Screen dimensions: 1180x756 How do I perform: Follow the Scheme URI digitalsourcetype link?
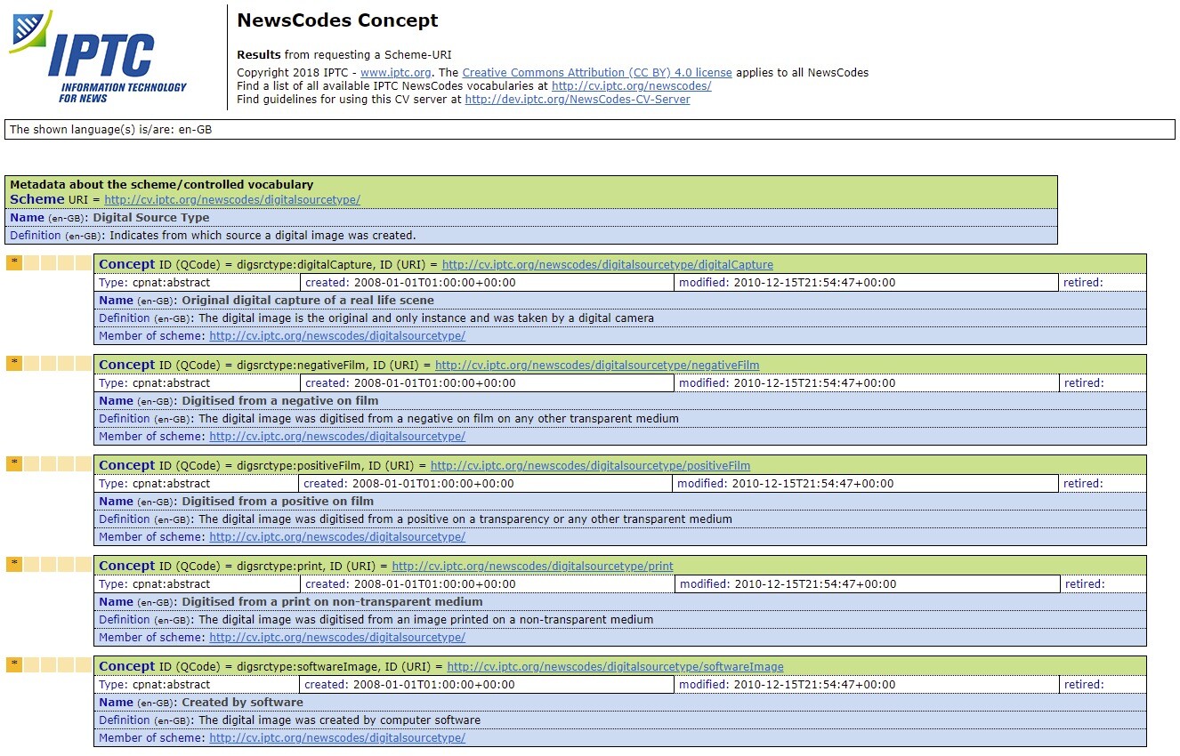[x=232, y=200]
